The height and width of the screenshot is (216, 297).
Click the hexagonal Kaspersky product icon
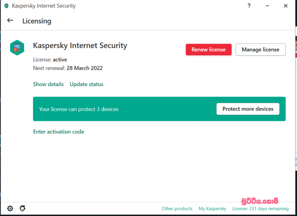[17, 47]
